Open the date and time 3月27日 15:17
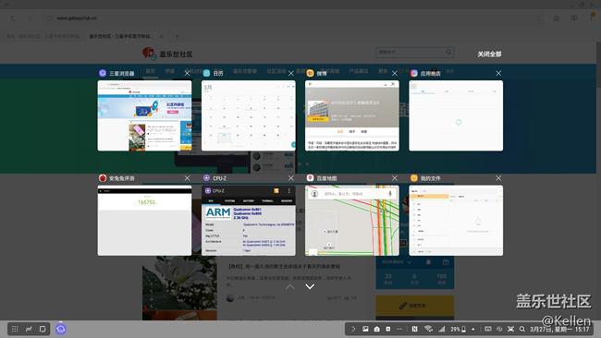601x338 pixels. click(559, 329)
